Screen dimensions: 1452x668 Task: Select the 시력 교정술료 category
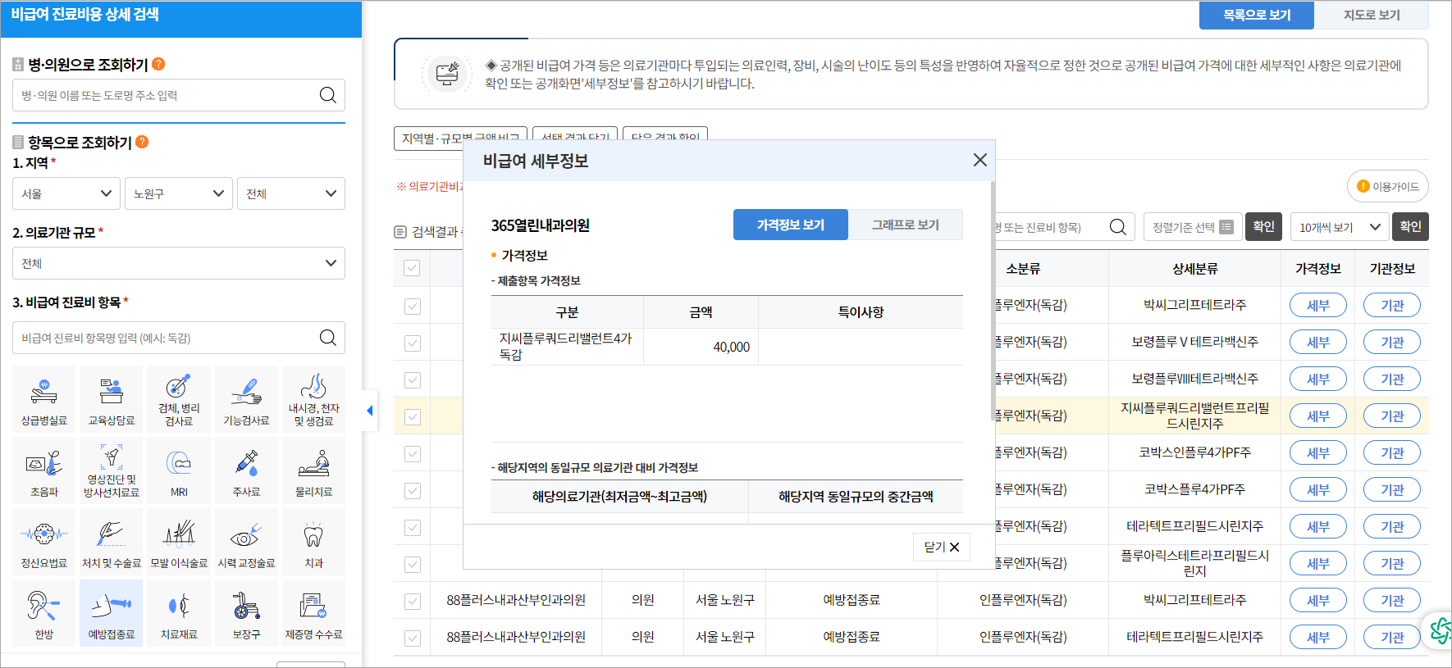(x=246, y=542)
